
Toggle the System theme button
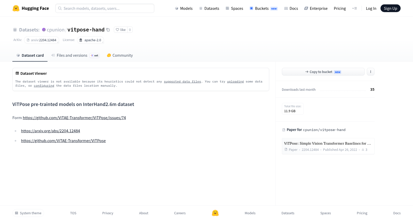click(28, 213)
